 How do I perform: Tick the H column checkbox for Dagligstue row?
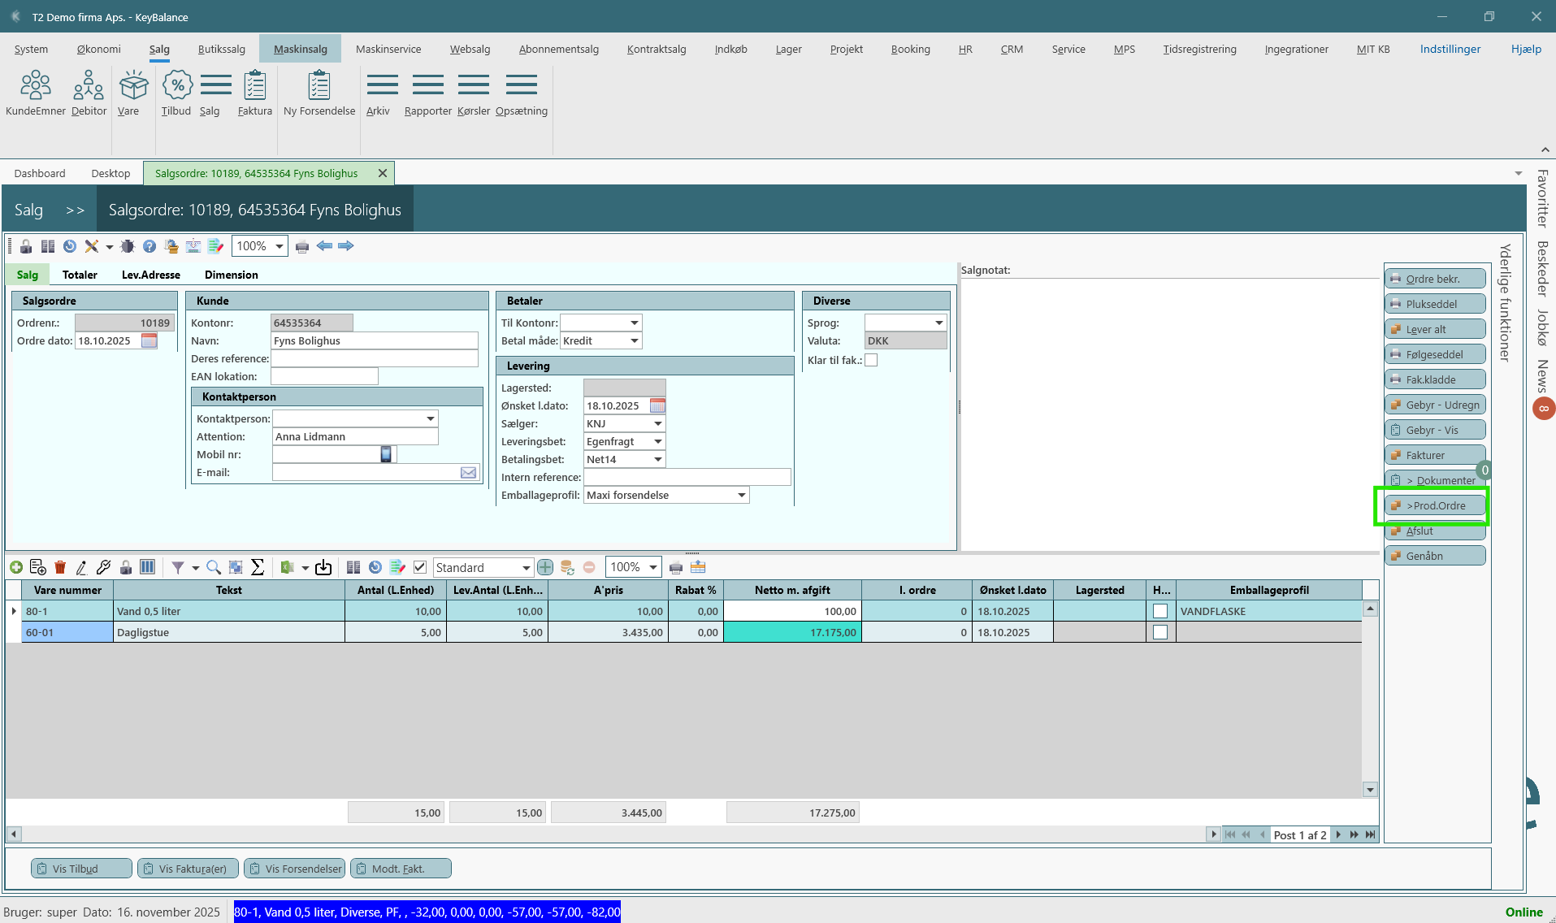(x=1160, y=632)
